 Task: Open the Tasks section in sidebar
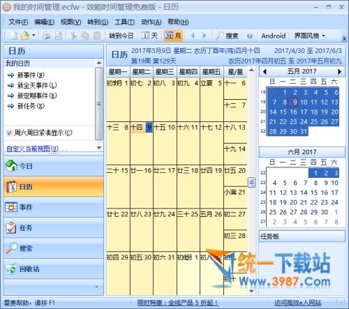pos(53,228)
